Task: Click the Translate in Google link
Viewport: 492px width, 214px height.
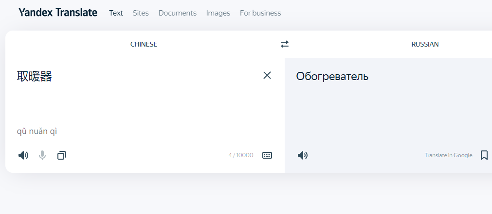Action: point(448,155)
